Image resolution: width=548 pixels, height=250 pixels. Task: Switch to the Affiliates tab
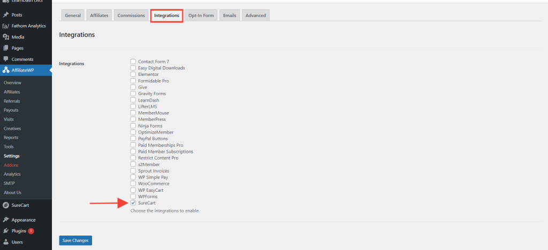coord(99,15)
